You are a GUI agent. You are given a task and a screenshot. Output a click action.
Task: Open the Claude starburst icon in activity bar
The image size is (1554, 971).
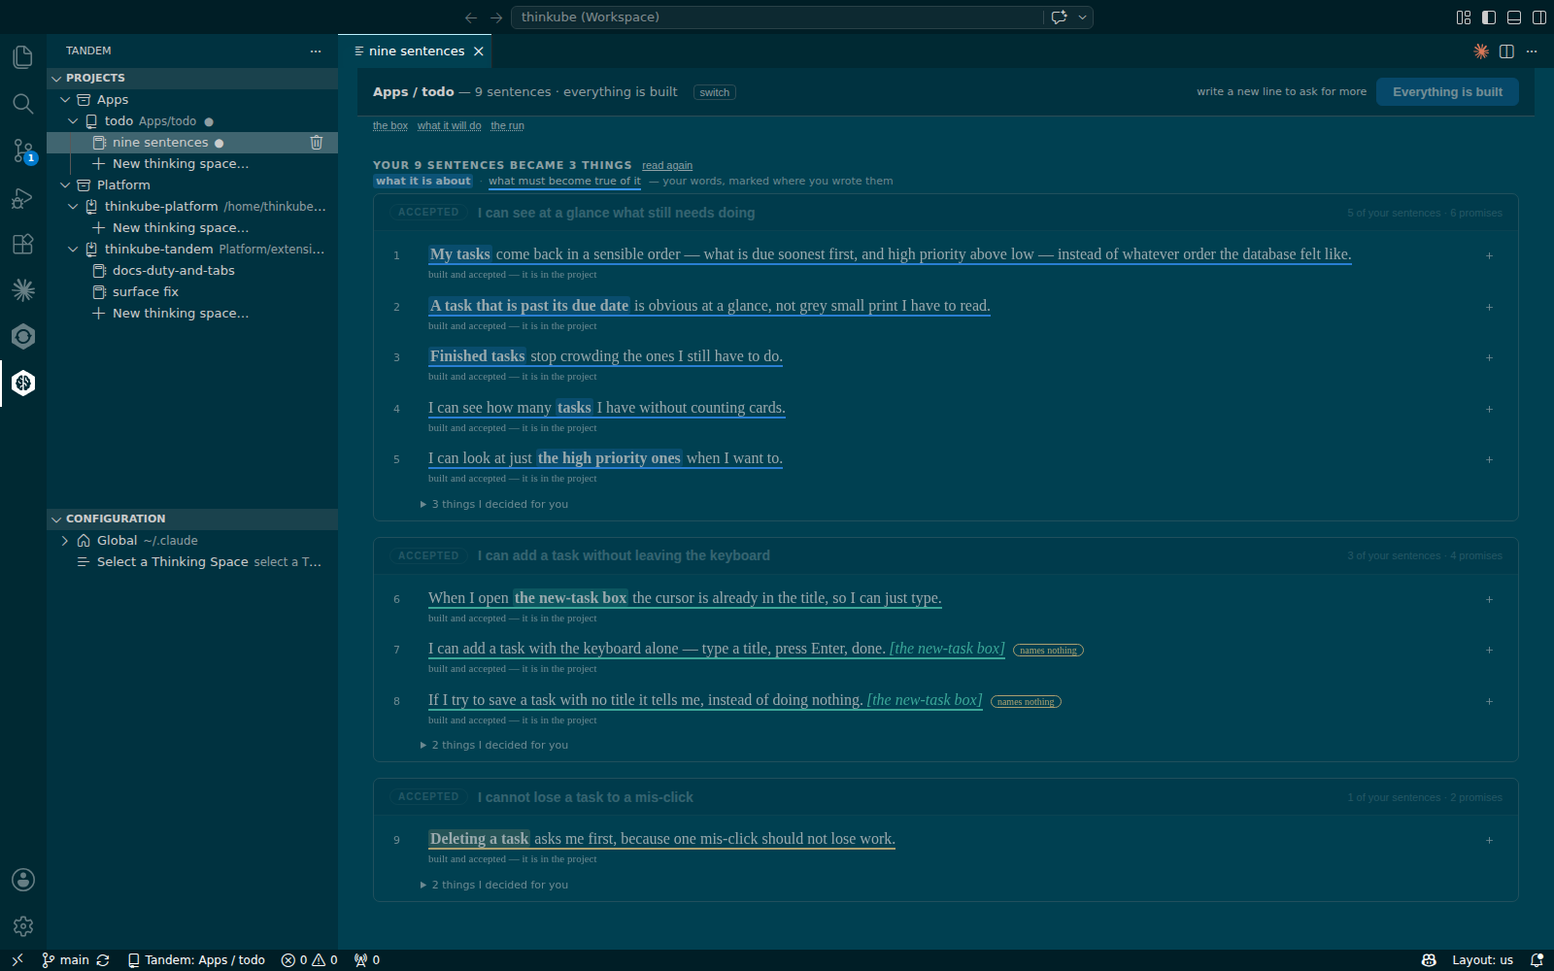tap(23, 289)
